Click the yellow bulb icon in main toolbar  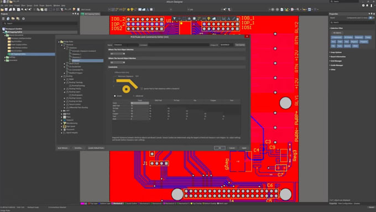[x=132, y=9]
